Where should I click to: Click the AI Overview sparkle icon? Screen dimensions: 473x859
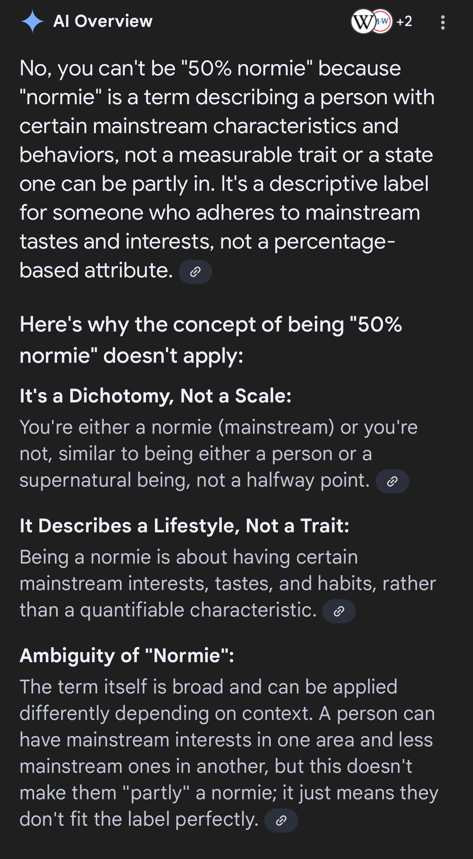32,22
